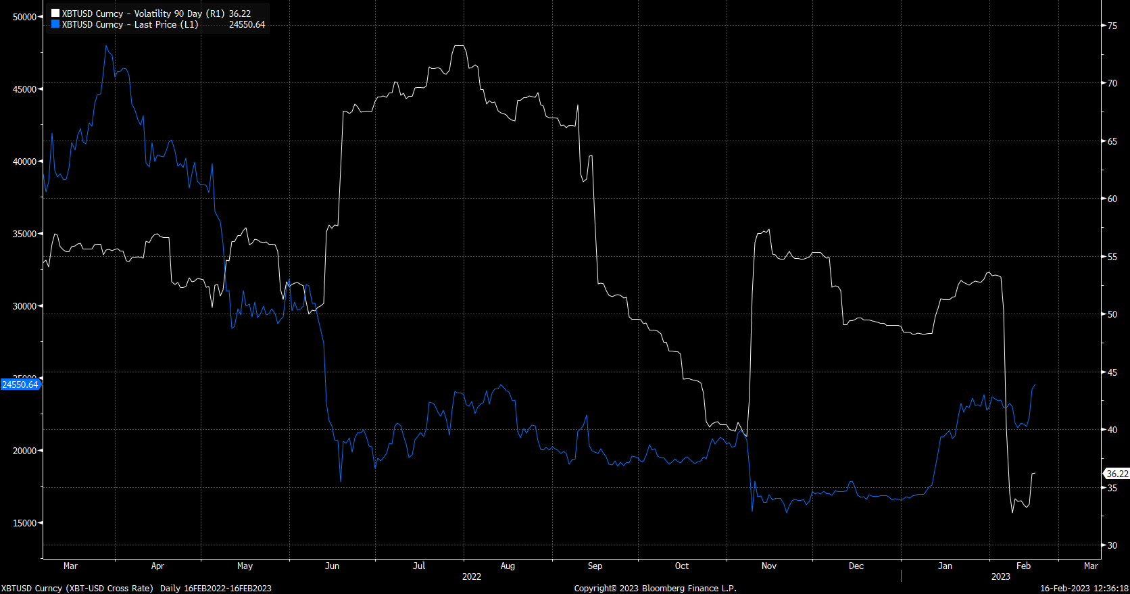This screenshot has height=594, width=1130.
Task: Click the blue 24550.64 price tag on left axis
Action: coord(20,385)
